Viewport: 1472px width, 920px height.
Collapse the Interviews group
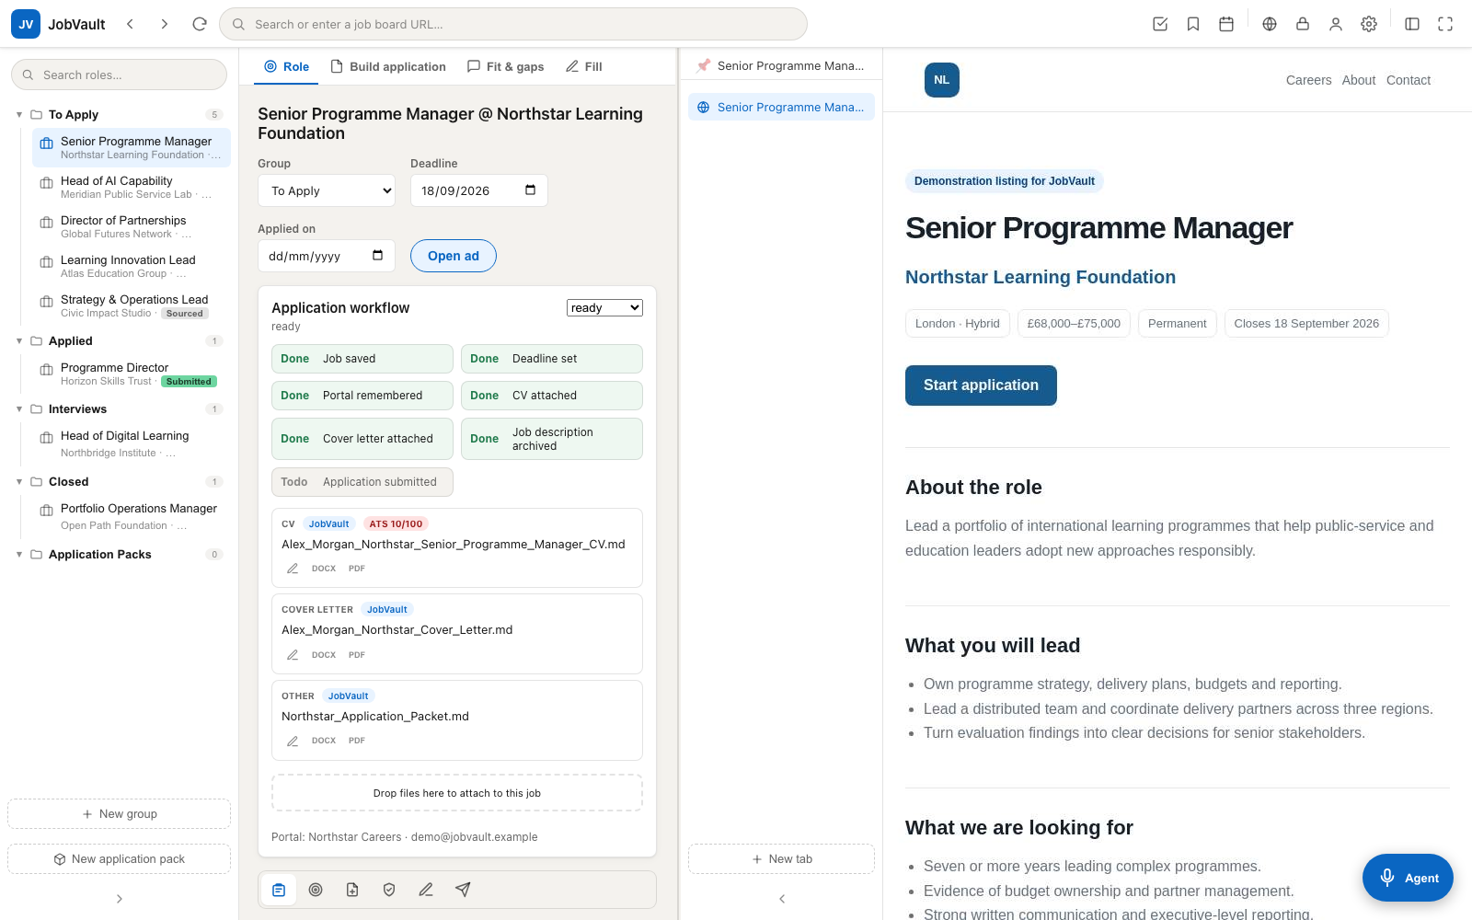pos(19,409)
